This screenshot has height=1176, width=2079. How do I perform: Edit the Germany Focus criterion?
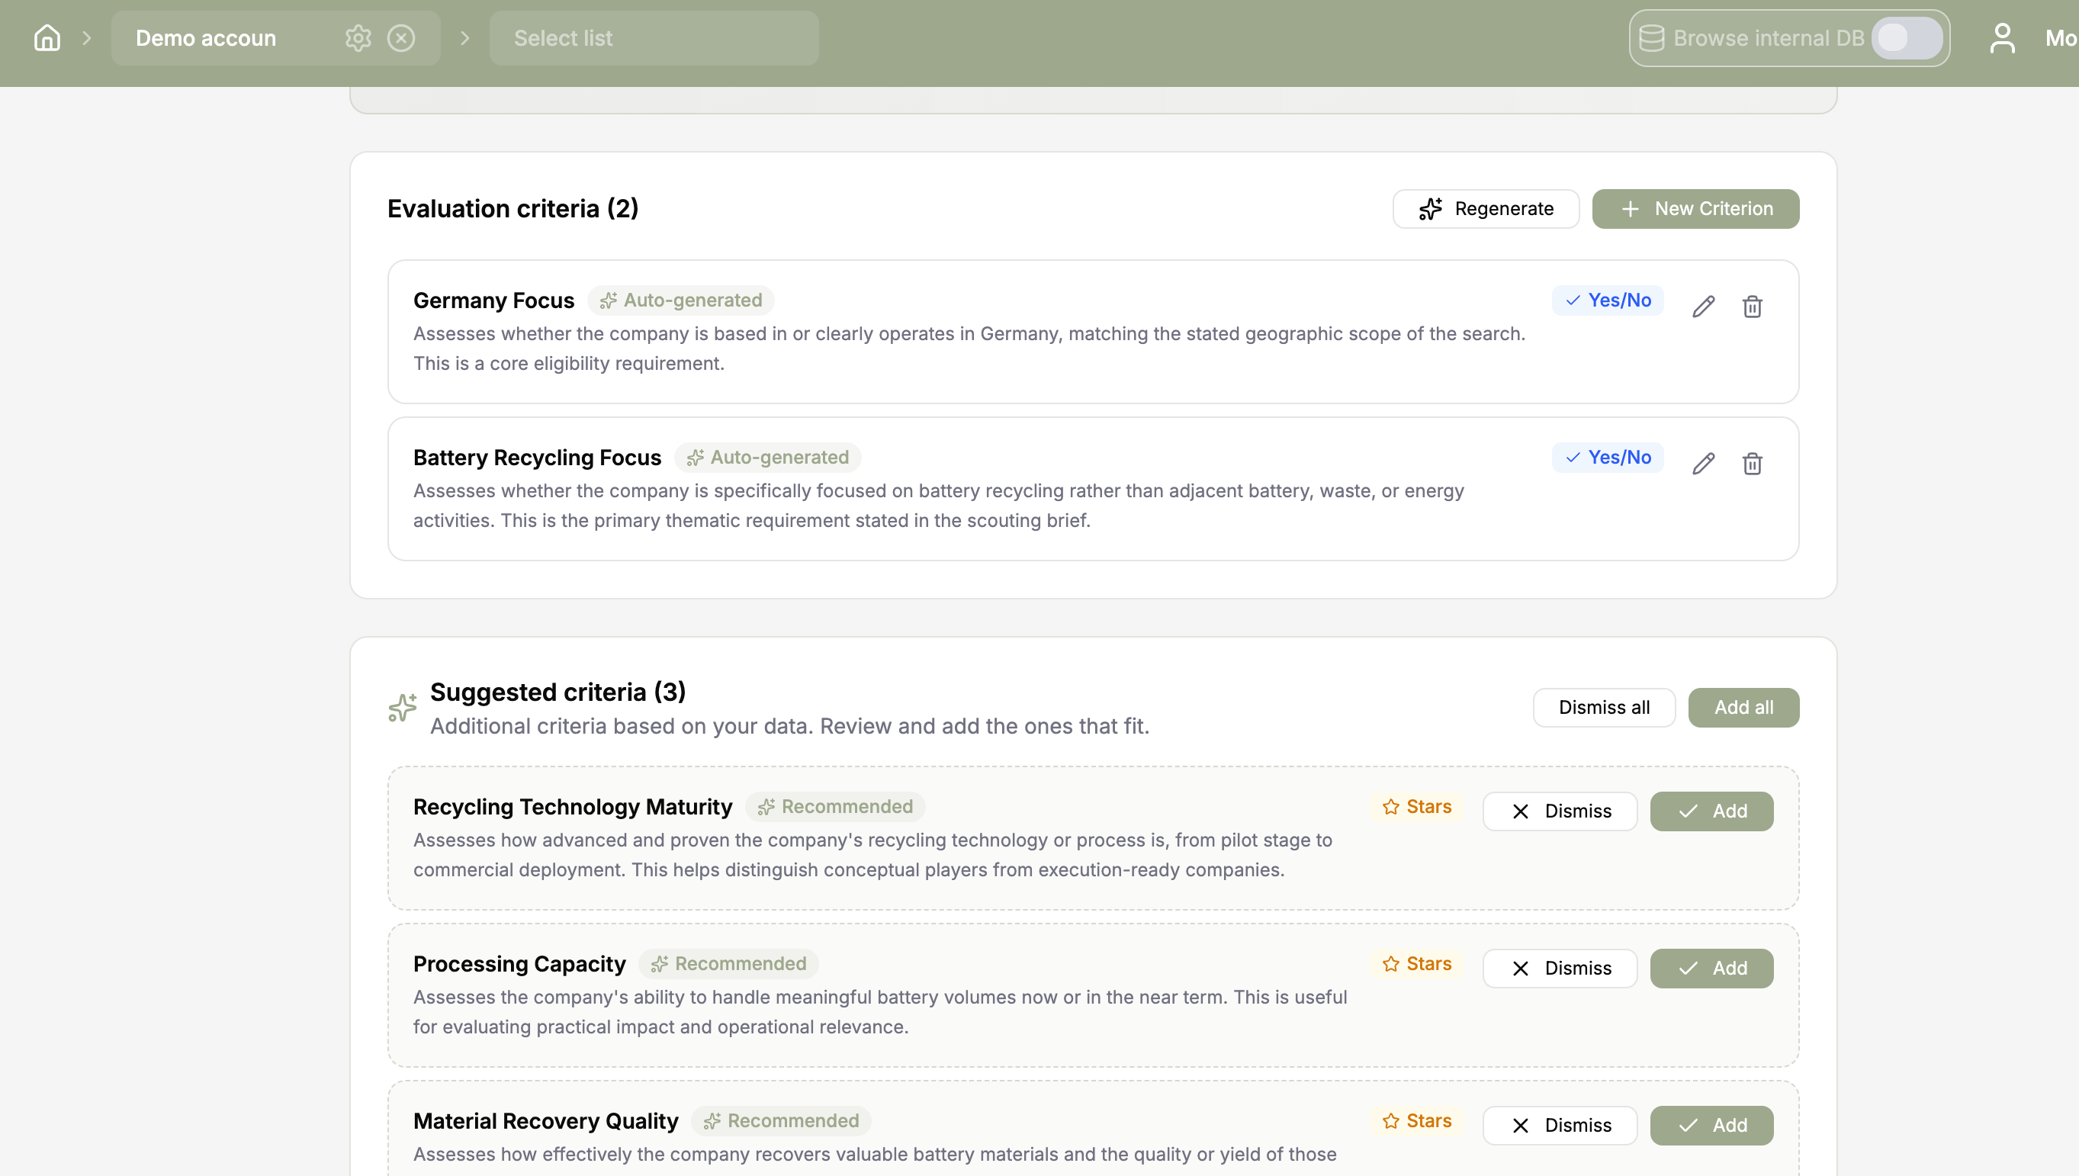point(1704,306)
